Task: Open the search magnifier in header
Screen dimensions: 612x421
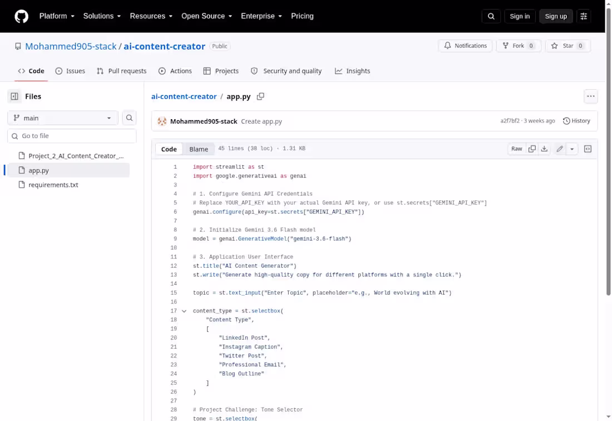Action: [x=491, y=16]
